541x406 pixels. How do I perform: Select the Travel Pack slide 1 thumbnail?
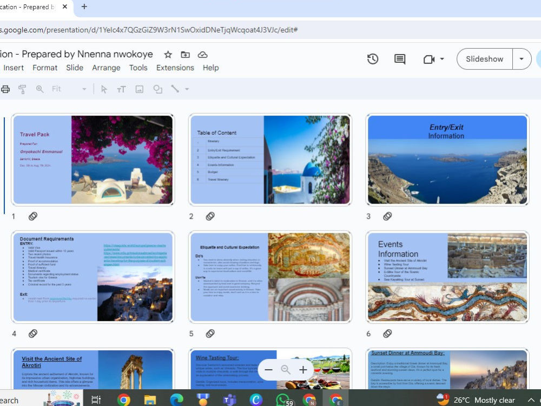[93, 160]
